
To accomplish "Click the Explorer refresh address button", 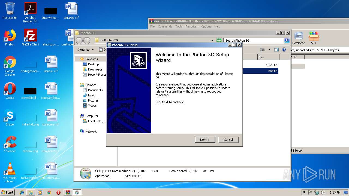I will point(219,41).
